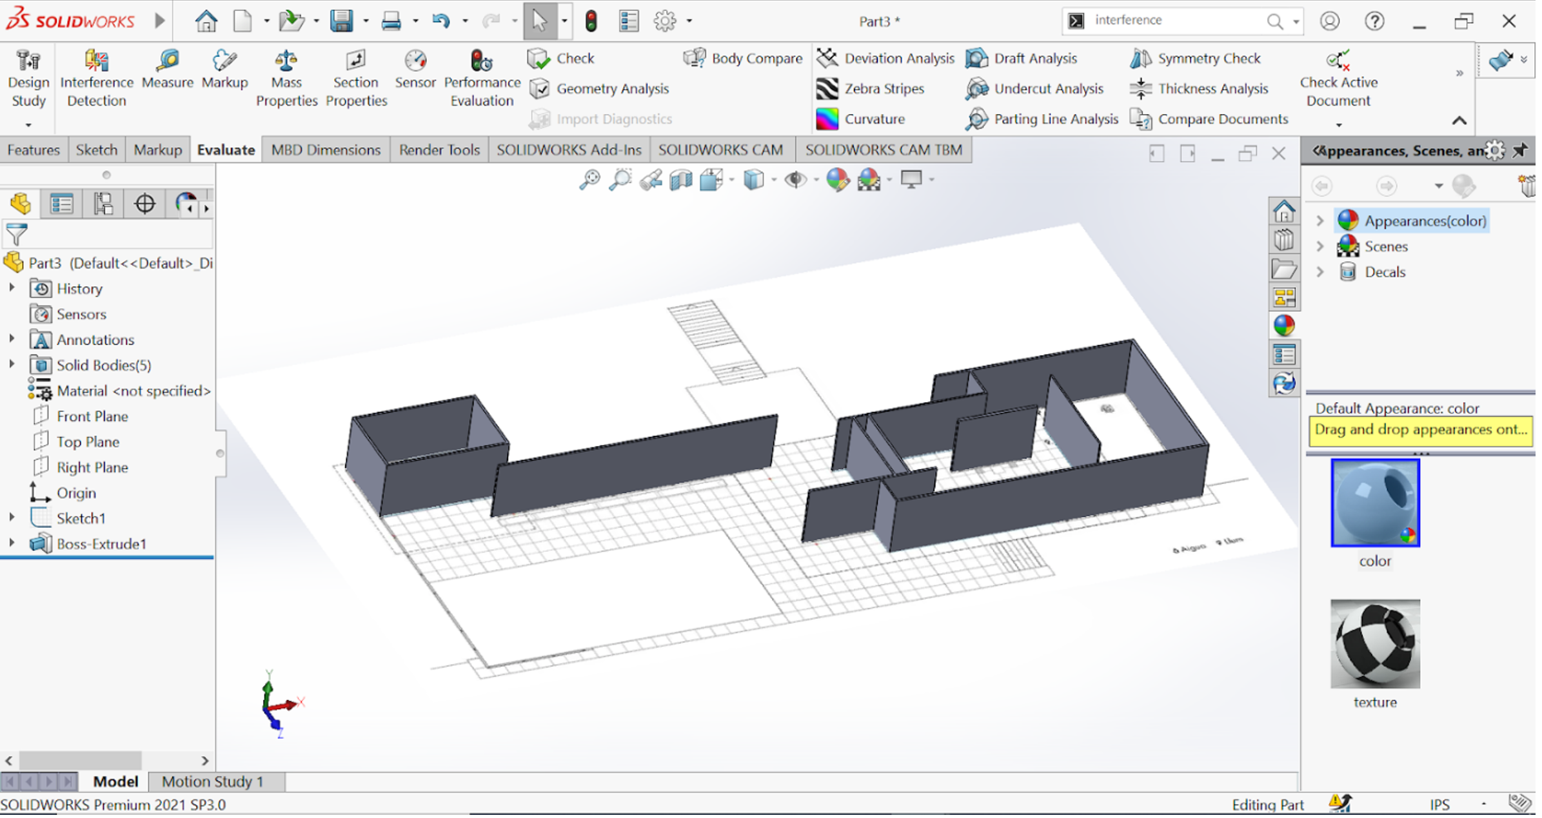Image resolution: width=1542 pixels, height=818 pixels.
Task: Click Compare Documents
Action: pos(1221,119)
